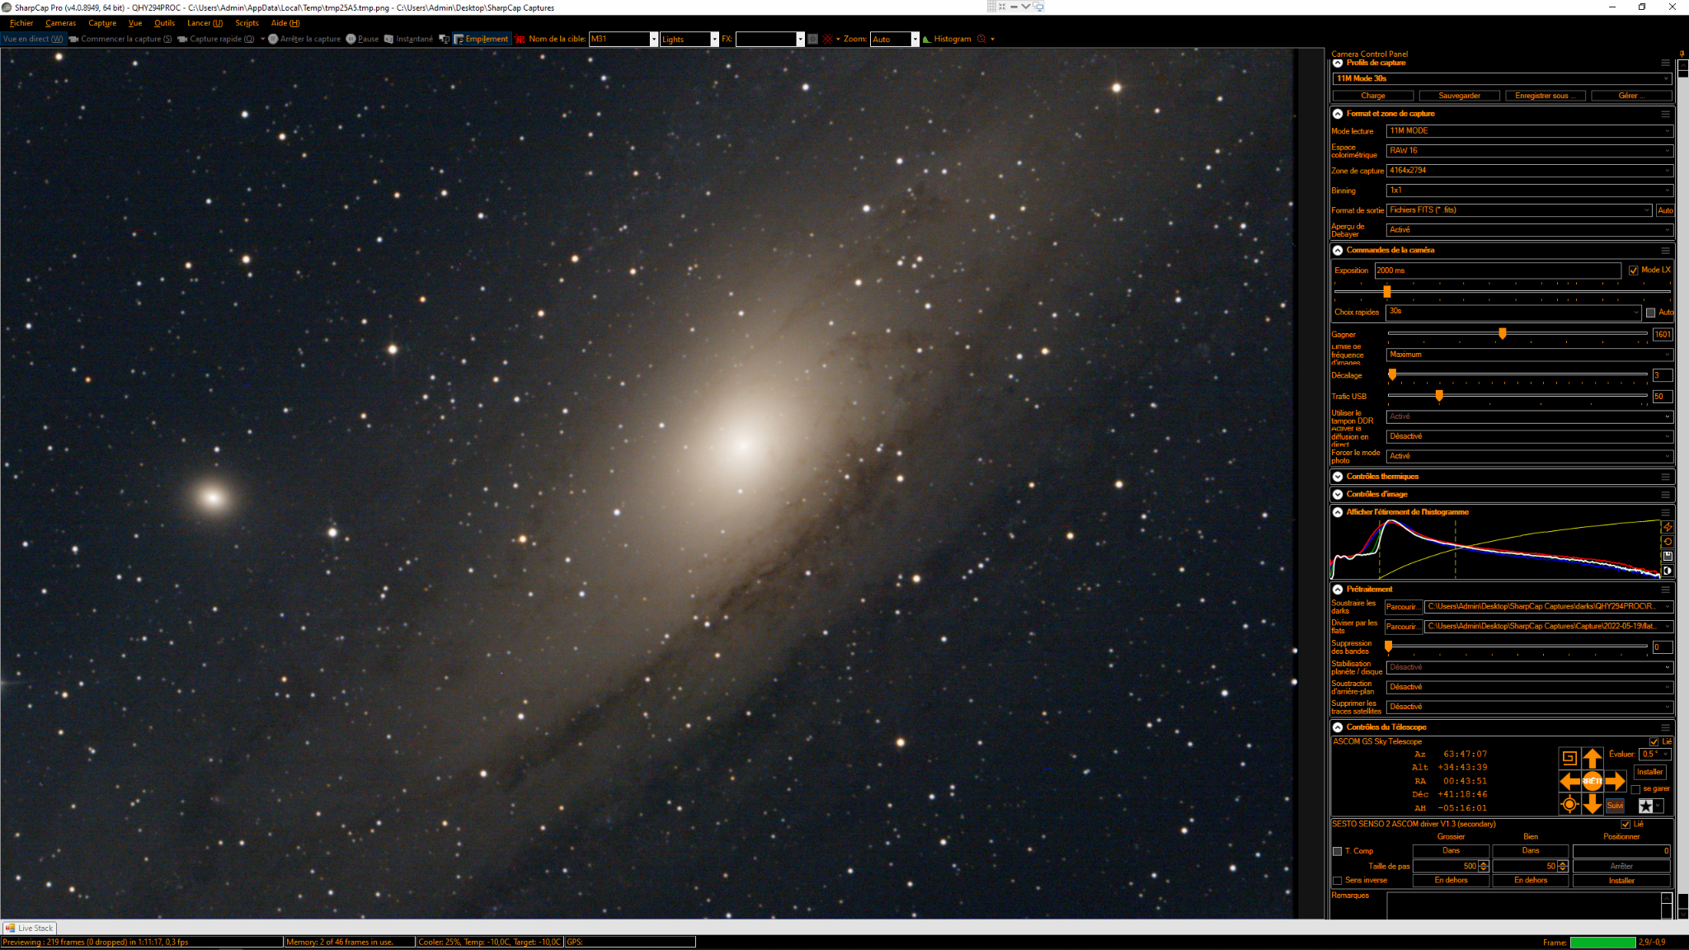Toggle the Mode LX checkbox
The image size is (1689, 950).
tap(1633, 270)
